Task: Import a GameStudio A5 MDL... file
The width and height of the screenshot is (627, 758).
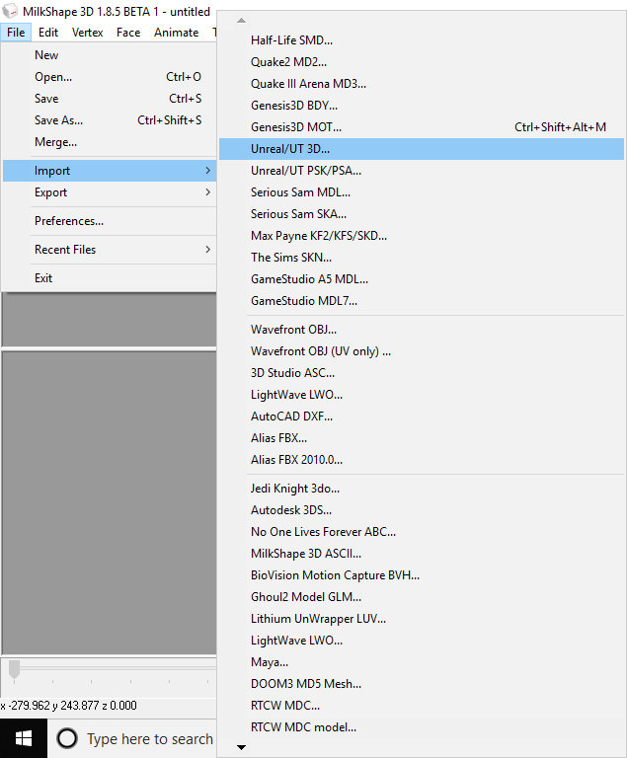Action: [x=422, y=279]
